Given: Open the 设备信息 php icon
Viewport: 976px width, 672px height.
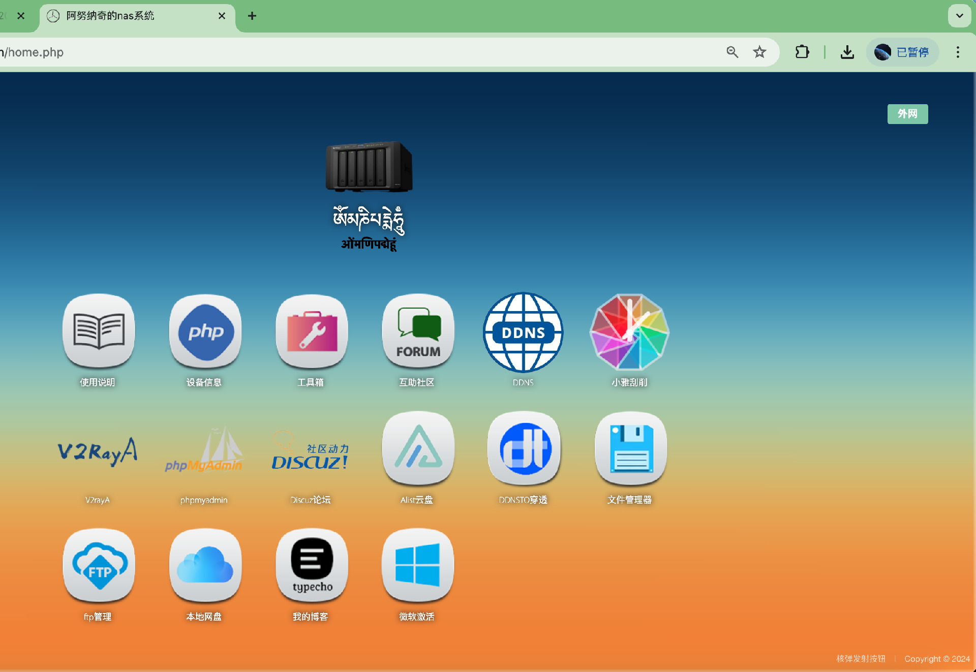Looking at the screenshot, I should pos(205,331).
